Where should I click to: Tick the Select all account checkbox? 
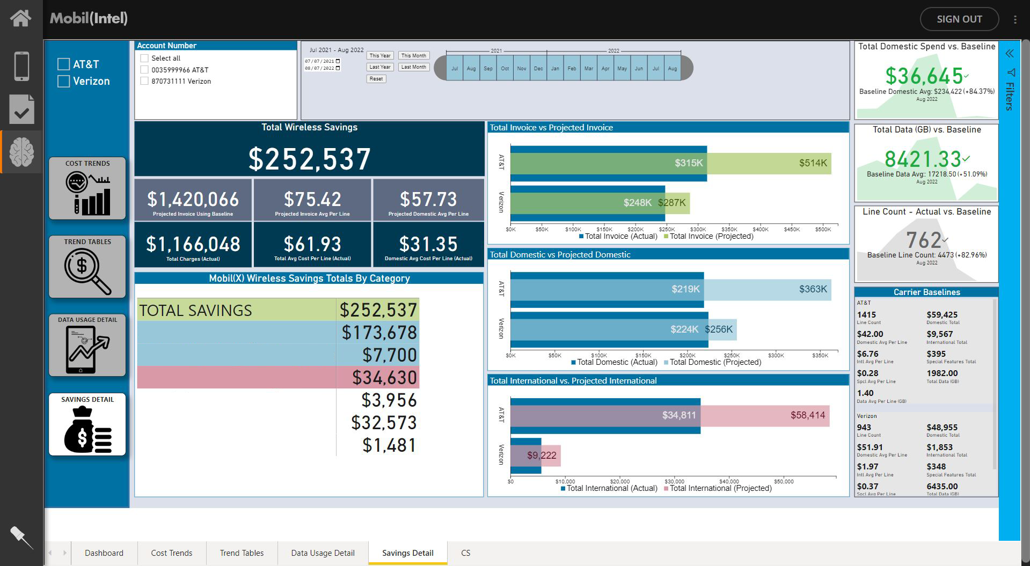coord(144,58)
